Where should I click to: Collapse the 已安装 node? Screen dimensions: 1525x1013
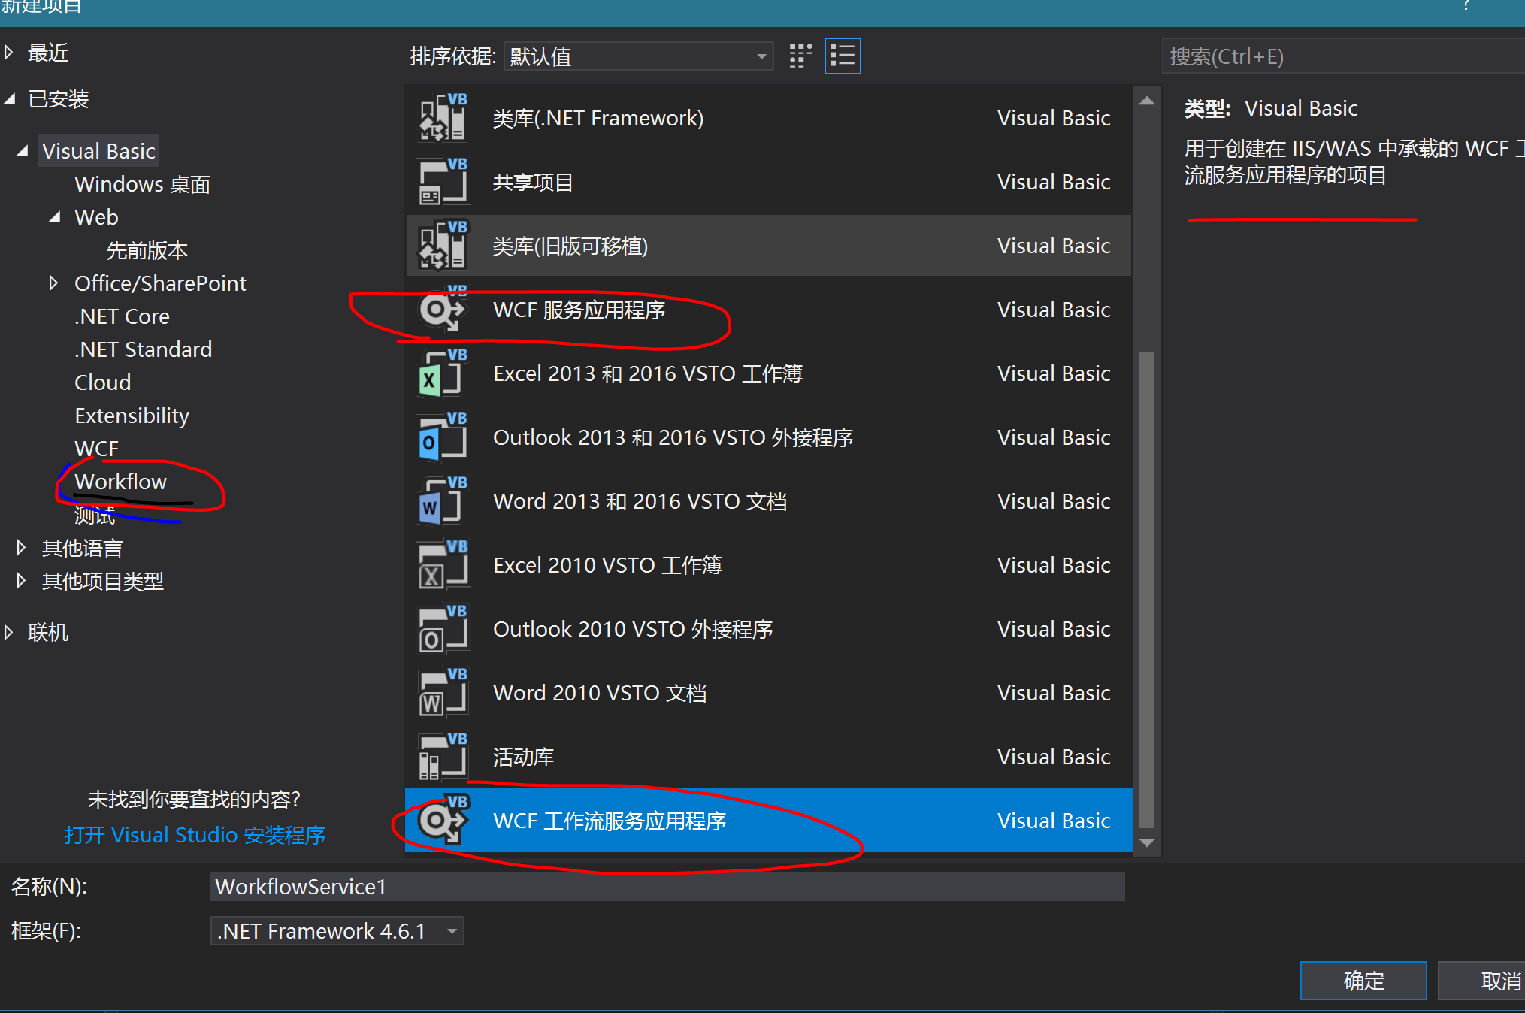click(x=10, y=98)
